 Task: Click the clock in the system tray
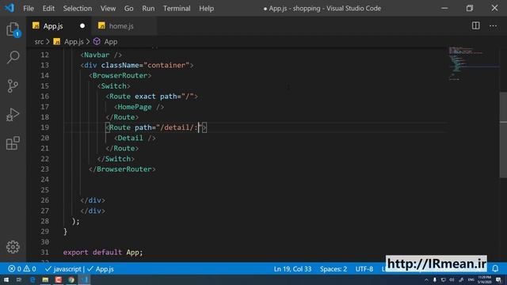[x=484, y=279]
